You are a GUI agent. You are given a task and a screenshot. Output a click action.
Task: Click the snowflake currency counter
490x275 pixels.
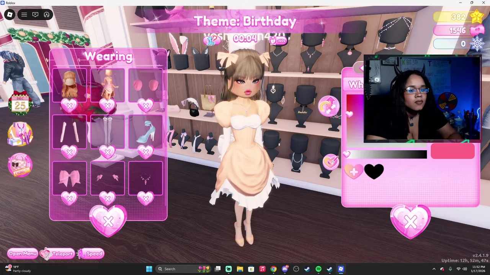[459, 44]
